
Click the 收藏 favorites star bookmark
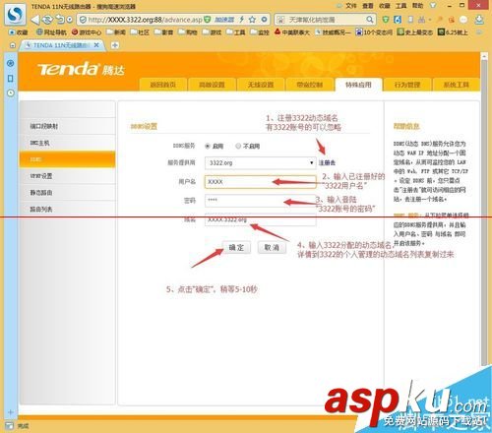pos(19,32)
